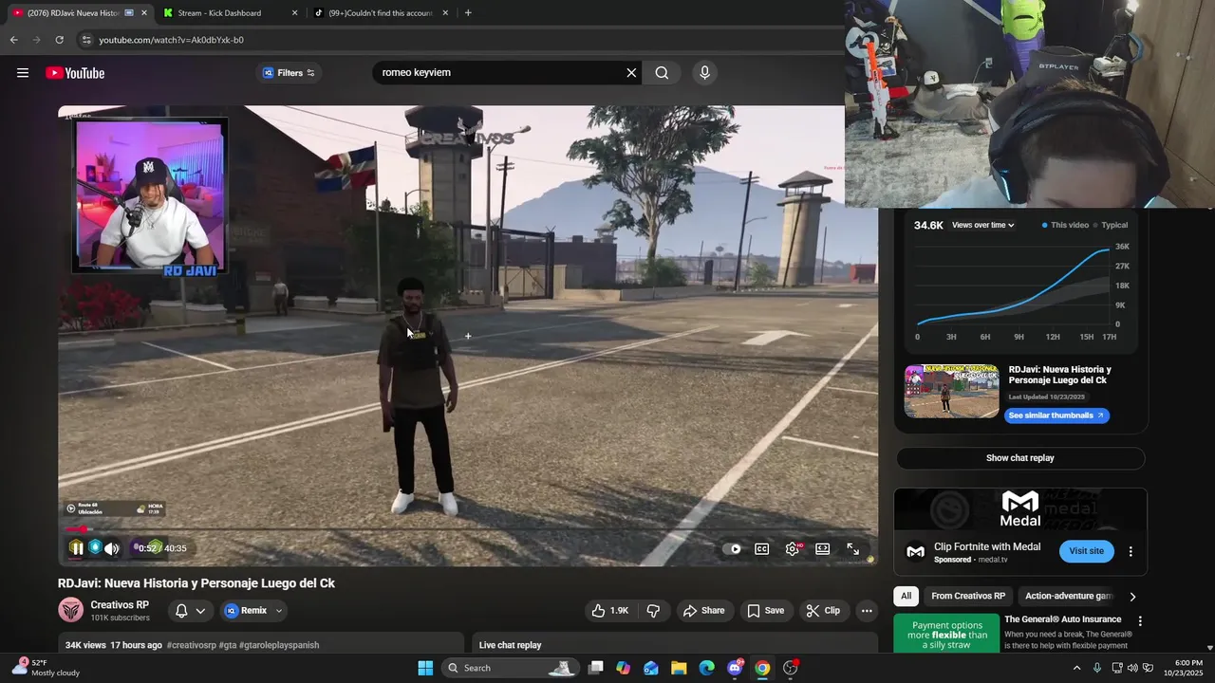This screenshot has height=683, width=1215.
Task: Visit site for Medal ad
Action: point(1087,551)
